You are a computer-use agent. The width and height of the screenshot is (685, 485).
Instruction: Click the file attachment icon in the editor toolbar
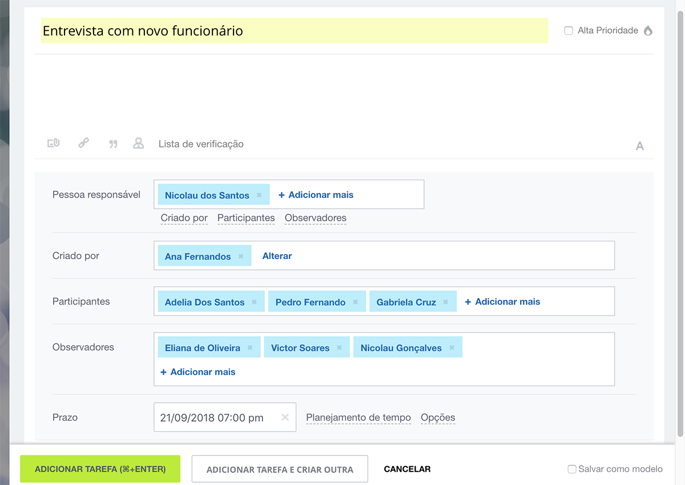53,144
